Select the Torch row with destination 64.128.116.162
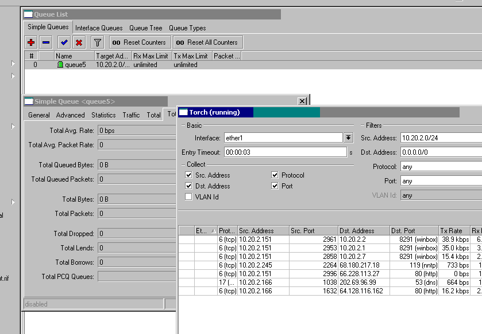The image size is (482, 334). click(330, 291)
